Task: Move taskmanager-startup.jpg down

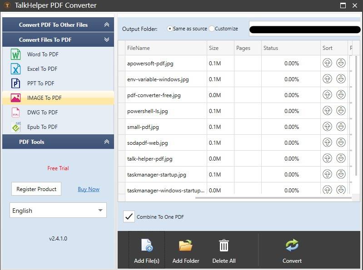Action: pyautogui.click(x=341, y=174)
